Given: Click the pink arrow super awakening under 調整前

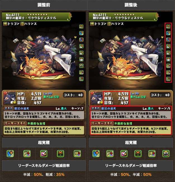Looking at the screenshot, I should tap(44, 153).
